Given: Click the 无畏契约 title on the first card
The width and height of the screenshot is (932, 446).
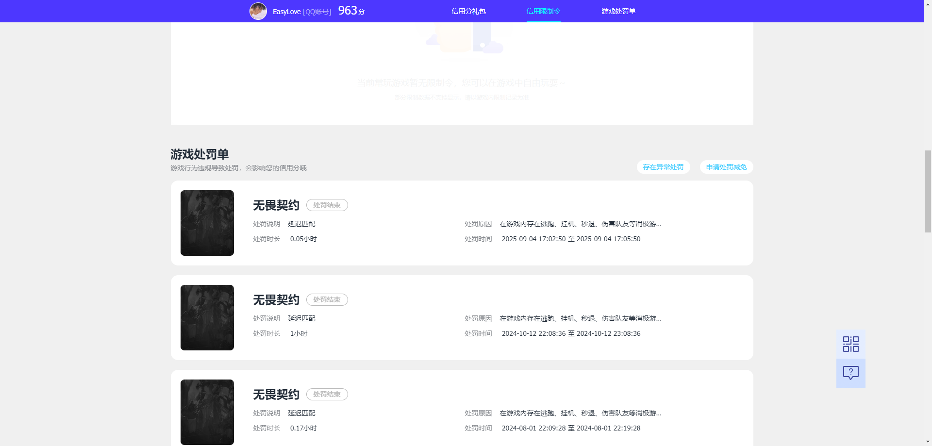Looking at the screenshot, I should pos(275,205).
